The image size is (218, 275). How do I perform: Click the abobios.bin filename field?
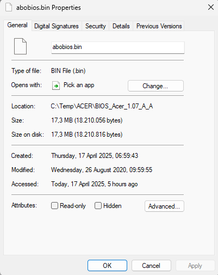118,47
